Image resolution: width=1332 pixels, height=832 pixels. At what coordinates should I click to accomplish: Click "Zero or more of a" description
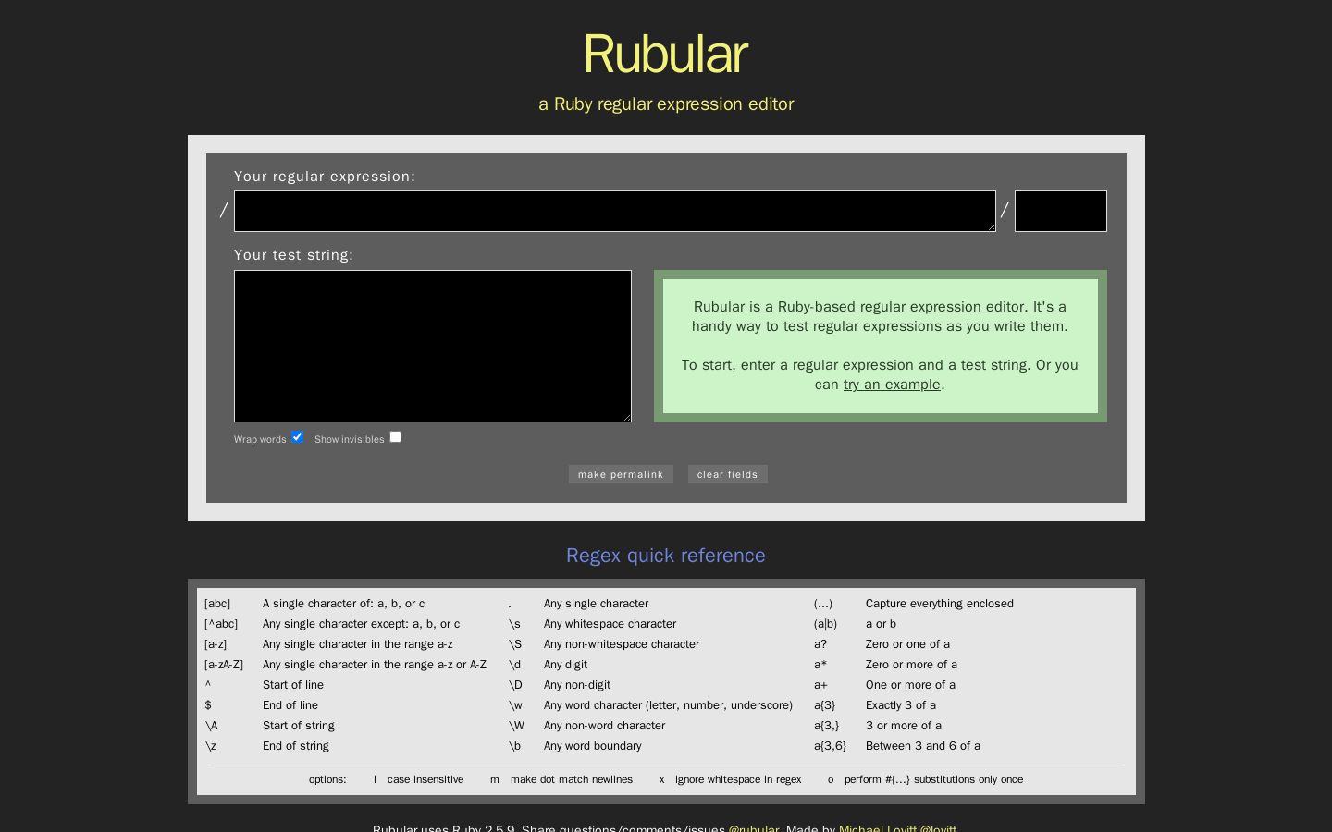(x=911, y=665)
